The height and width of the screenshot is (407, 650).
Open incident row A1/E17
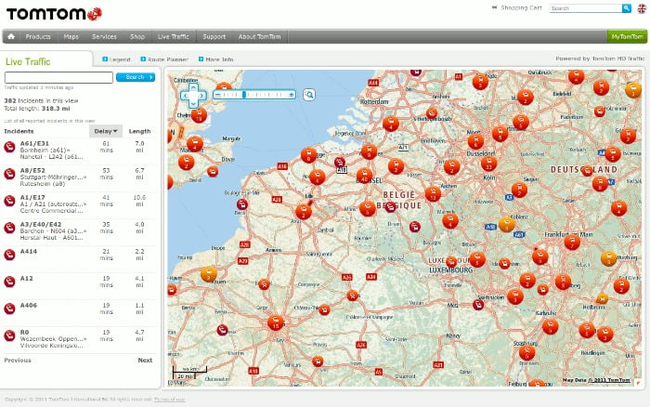click(x=80, y=204)
